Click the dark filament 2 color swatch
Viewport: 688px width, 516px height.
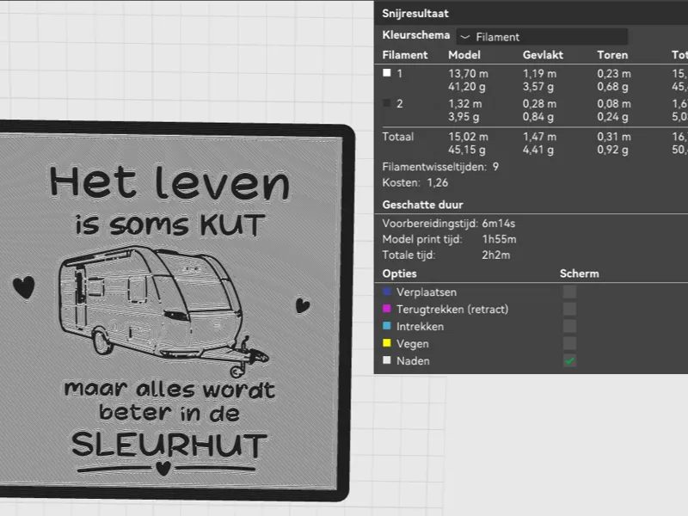coord(386,103)
